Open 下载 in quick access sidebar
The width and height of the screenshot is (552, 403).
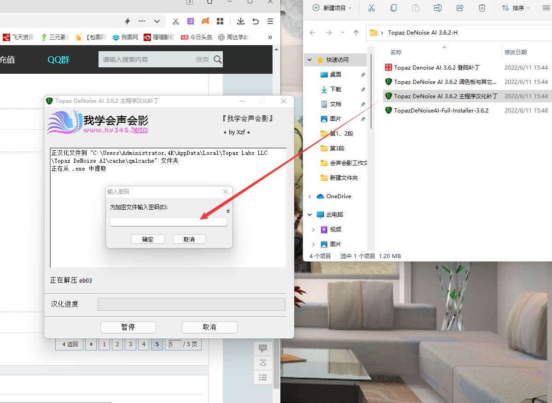tap(336, 89)
